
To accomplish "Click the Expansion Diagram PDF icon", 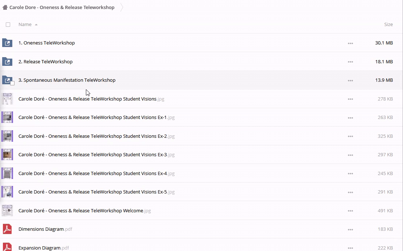I will pyautogui.click(x=7, y=247).
